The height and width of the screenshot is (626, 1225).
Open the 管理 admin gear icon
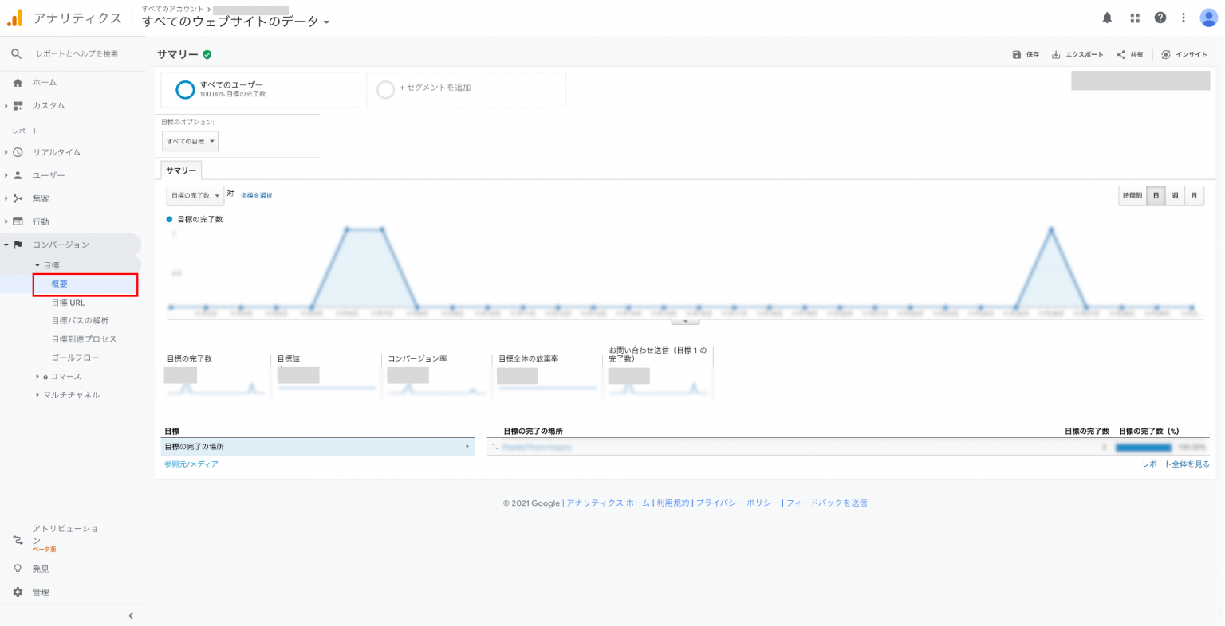click(18, 592)
